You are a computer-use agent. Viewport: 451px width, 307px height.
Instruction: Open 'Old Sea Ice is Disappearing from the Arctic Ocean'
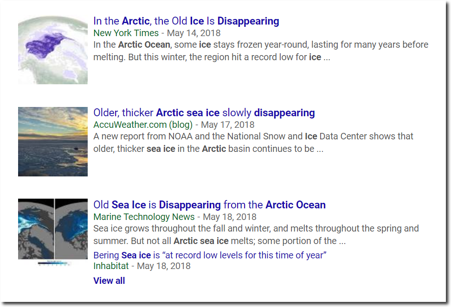coord(209,205)
